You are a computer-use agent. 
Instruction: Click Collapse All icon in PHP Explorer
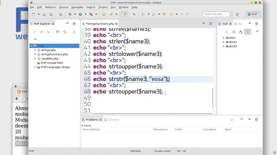[58, 32]
